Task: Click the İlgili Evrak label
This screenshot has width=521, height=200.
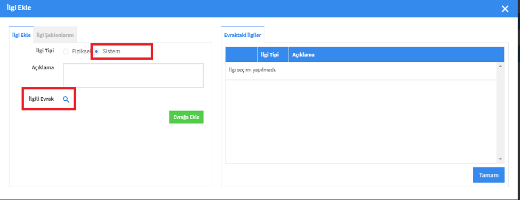Action: pos(41,99)
